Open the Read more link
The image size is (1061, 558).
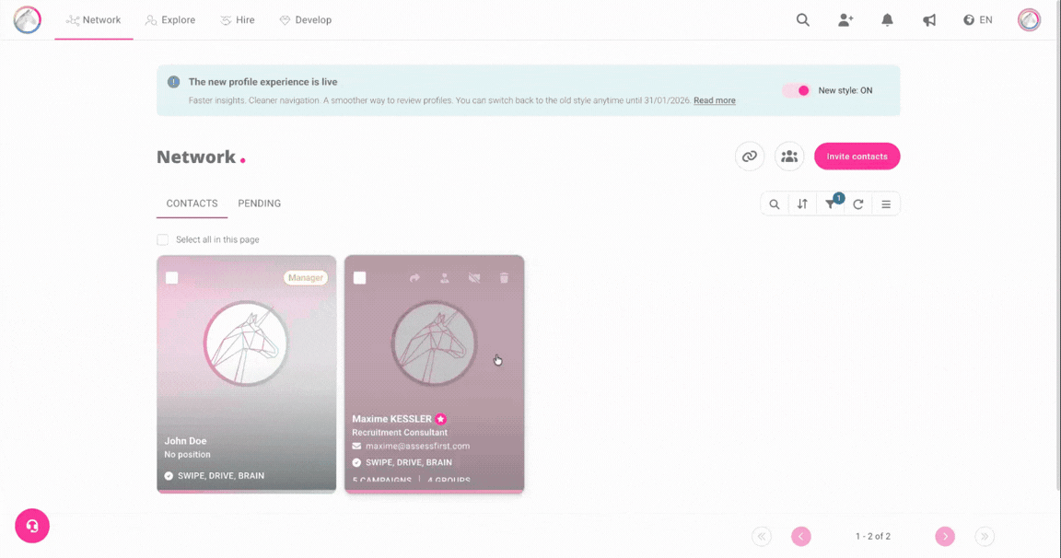714,100
